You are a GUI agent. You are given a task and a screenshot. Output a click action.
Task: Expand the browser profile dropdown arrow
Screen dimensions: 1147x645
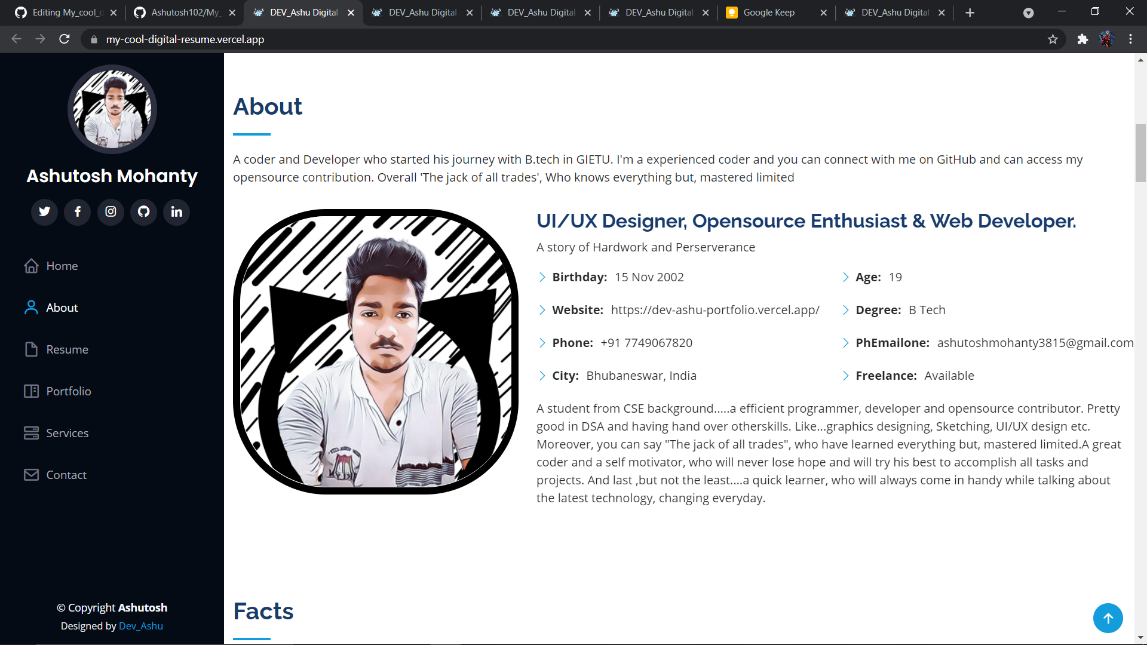[x=1029, y=13]
